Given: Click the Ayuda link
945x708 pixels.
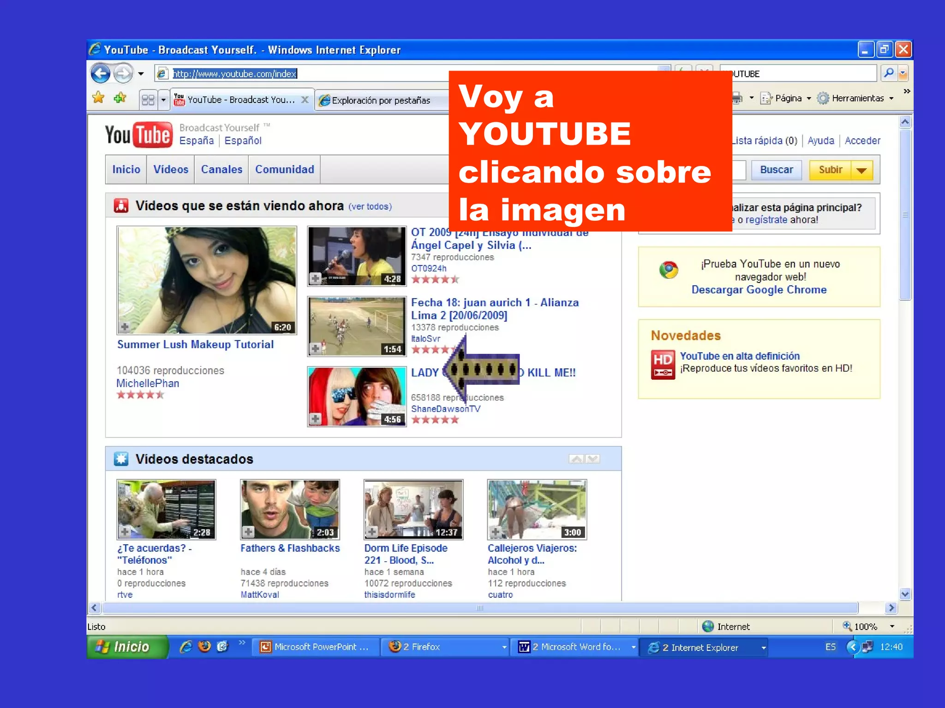Looking at the screenshot, I should (821, 141).
